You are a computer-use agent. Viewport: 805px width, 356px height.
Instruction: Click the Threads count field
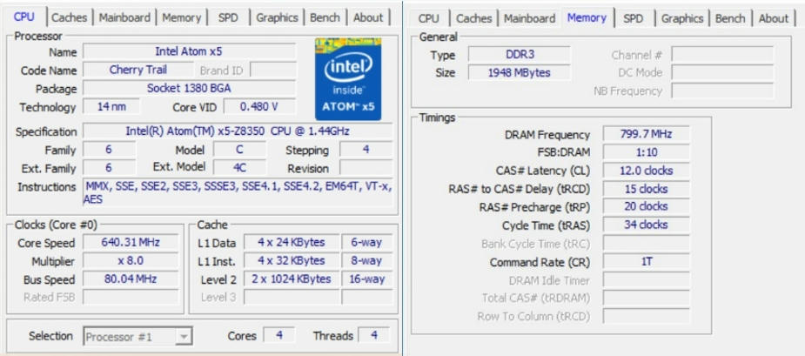[373, 335]
